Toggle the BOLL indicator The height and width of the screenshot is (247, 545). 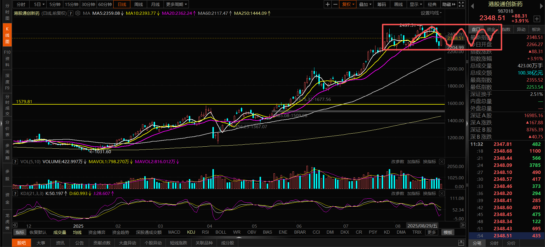pos(221,232)
